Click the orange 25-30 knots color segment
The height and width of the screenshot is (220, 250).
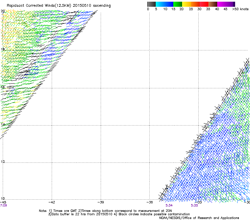click(x=195, y=4)
